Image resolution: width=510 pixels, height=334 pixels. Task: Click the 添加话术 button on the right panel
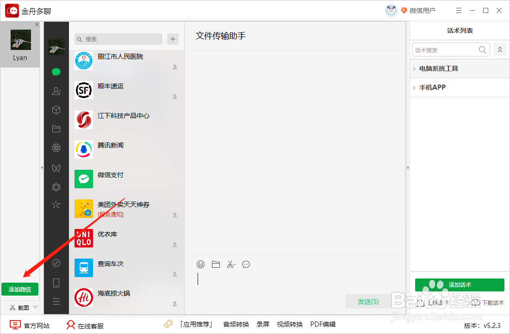pos(459,285)
